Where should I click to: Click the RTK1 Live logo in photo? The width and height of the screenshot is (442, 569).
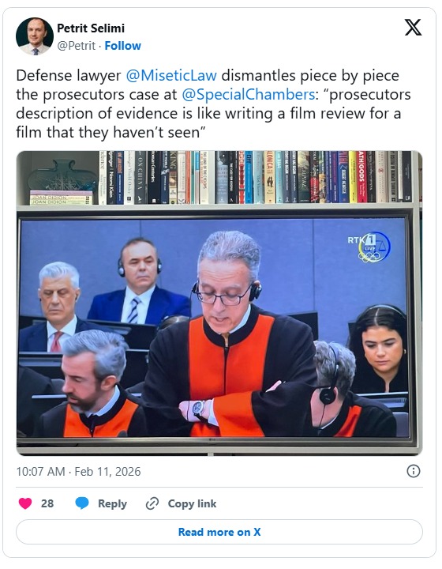(369, 247)
